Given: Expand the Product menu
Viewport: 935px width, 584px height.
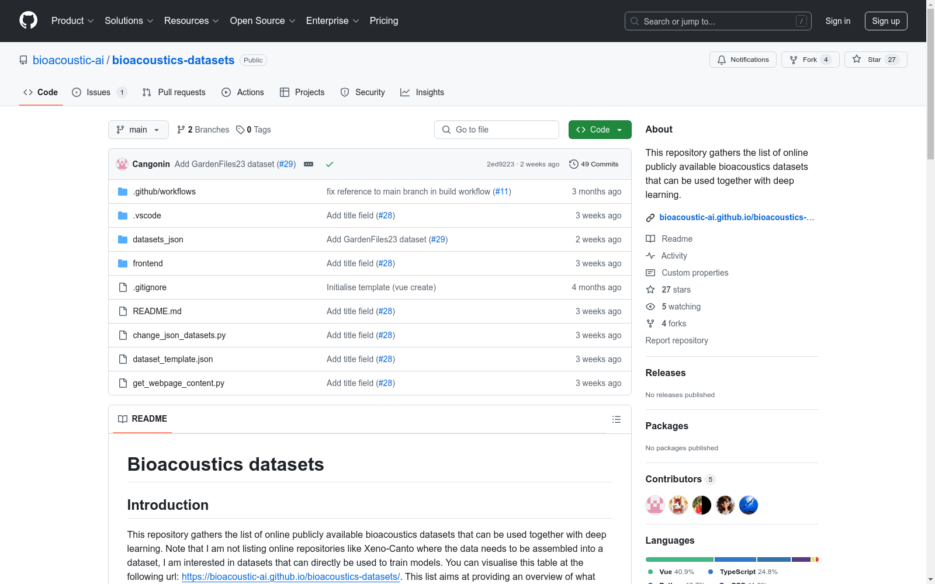Looking at the screenshot, I should [72, 21].
